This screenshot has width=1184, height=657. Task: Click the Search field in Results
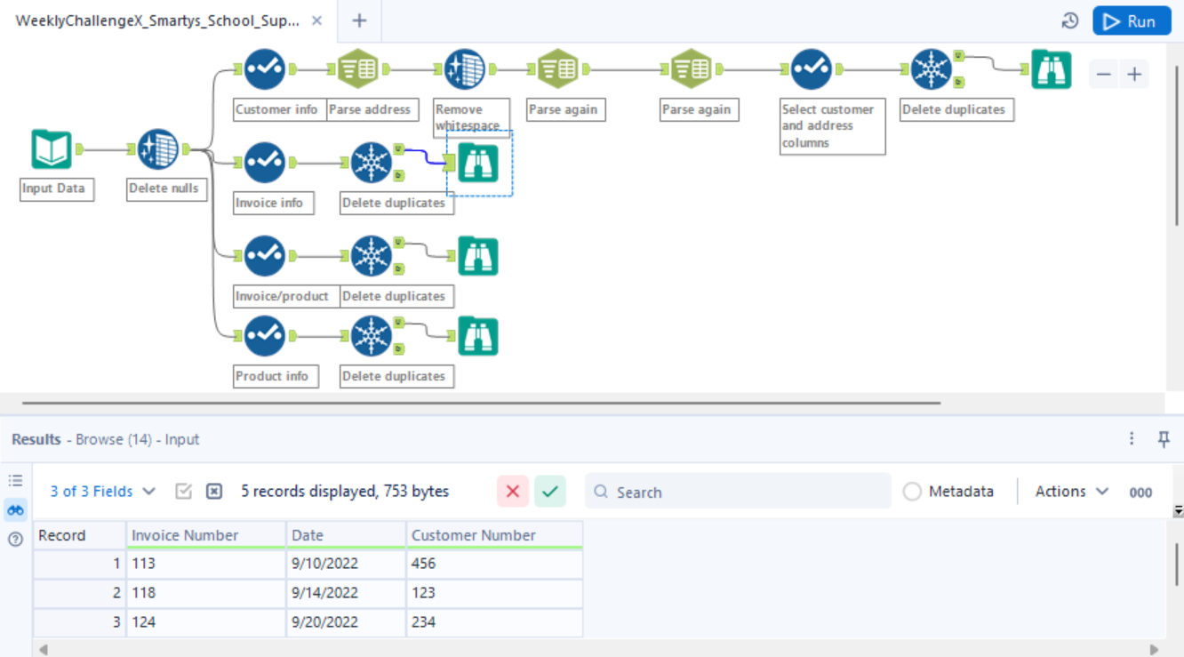pos(738,492)
